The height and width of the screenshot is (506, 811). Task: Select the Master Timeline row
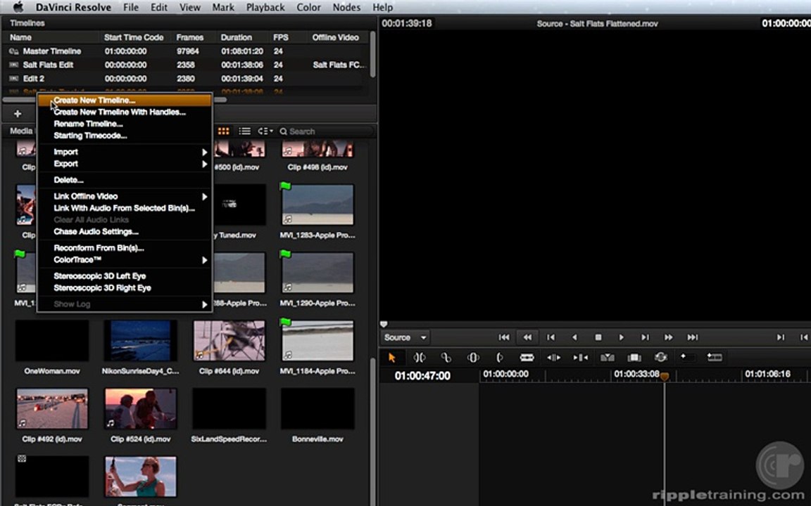[x=186, y=51]
